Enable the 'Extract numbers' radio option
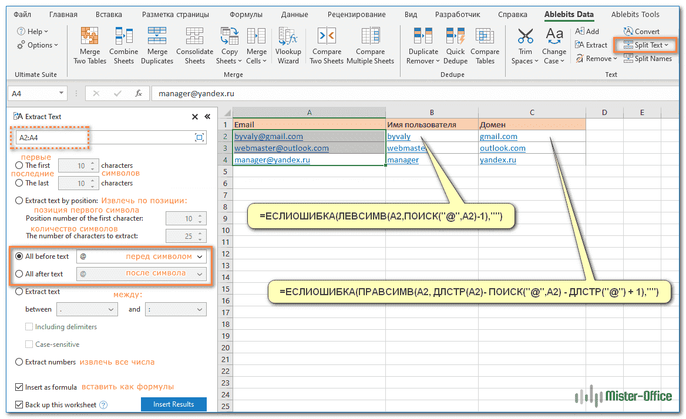Image resolution: width=686 pixels, height=419 pixels. click(x=19, y=362)
